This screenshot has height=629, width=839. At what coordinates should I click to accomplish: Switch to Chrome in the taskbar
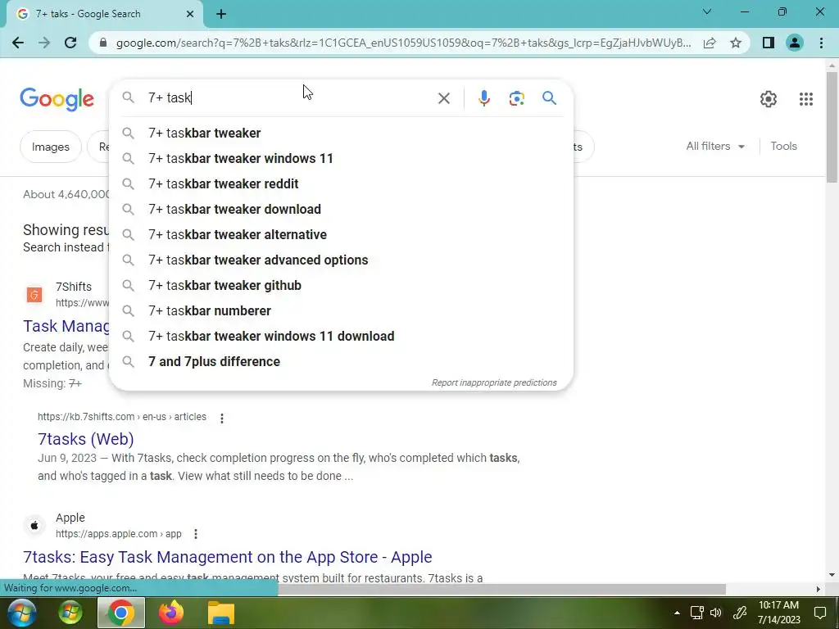point(121,613)
